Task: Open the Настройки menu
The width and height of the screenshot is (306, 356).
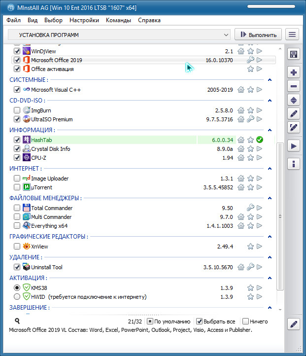Action: [84, 20]
